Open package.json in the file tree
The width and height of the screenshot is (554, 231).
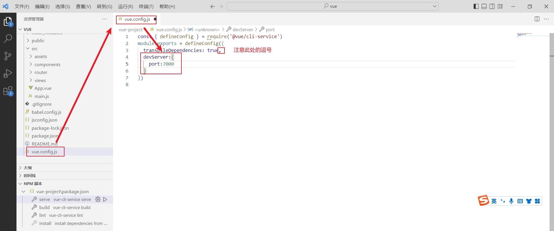click(x=45, y=136)
